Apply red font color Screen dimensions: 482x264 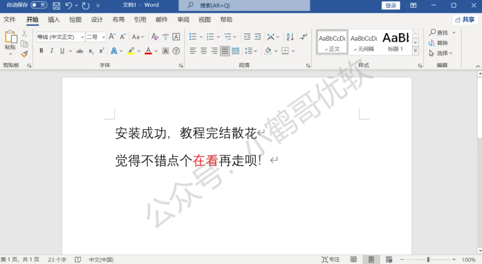(x=148, y=51)
